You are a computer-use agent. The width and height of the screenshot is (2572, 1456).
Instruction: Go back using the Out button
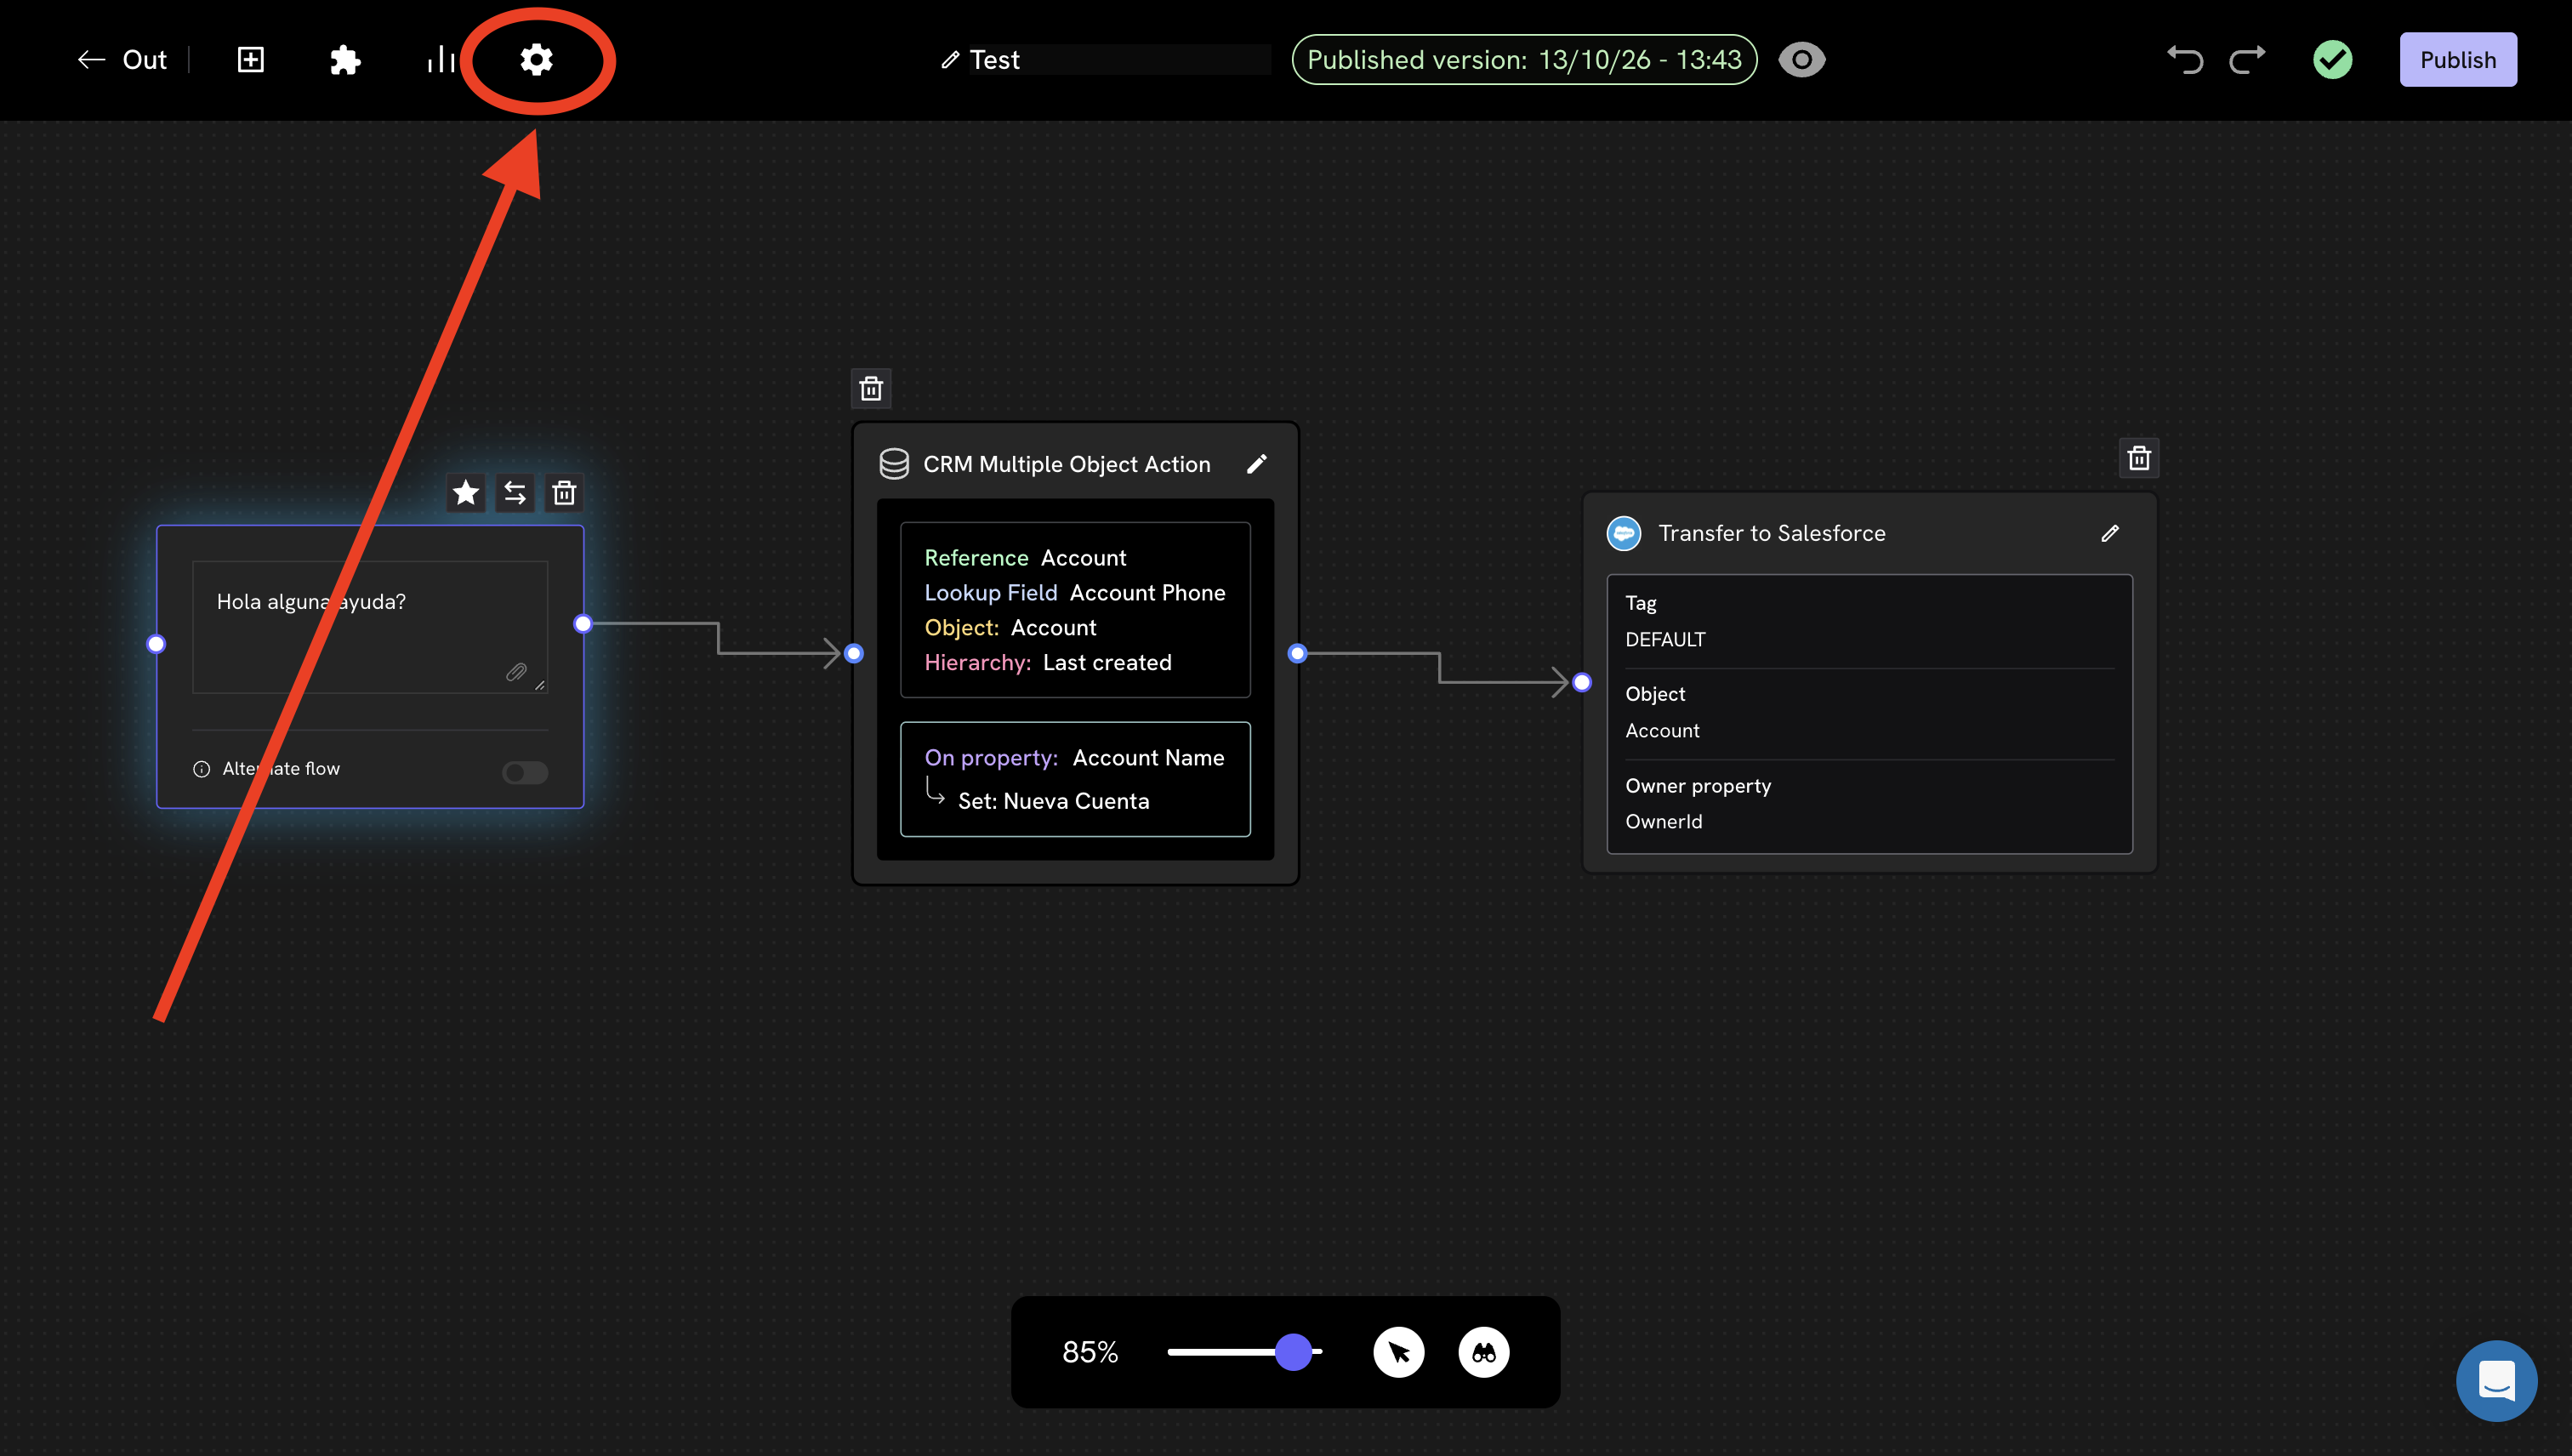click(122, 60)
